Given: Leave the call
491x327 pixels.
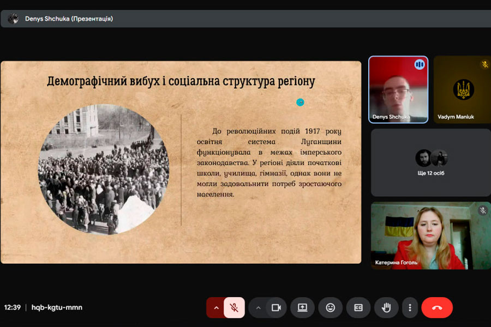Looking at the screenshot, I should pyautogui.click(x=437, y=307).
